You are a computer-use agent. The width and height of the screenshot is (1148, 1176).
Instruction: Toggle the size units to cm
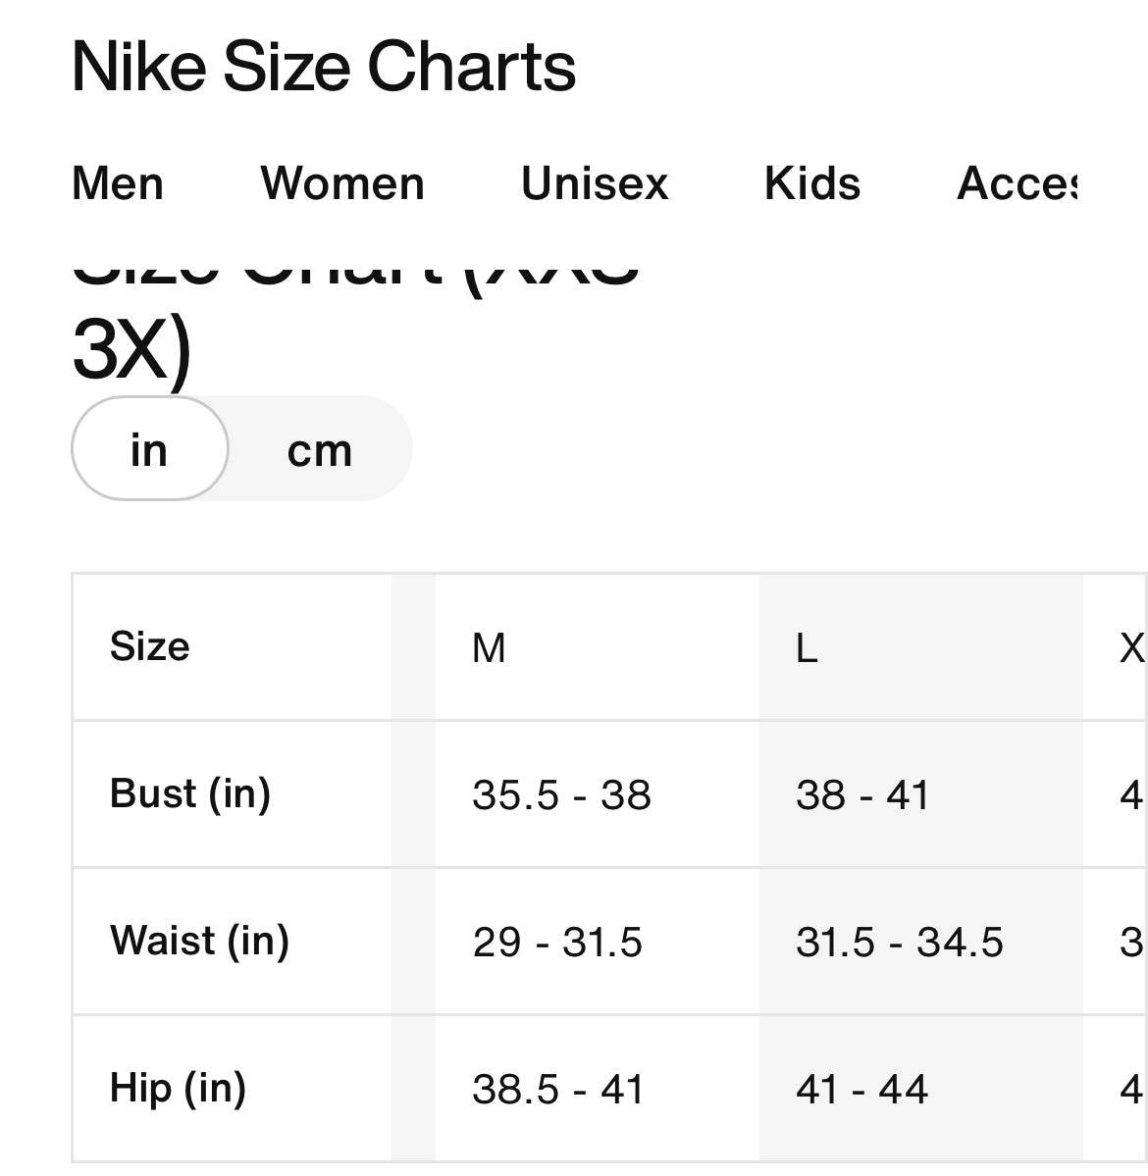pos(320,450)
